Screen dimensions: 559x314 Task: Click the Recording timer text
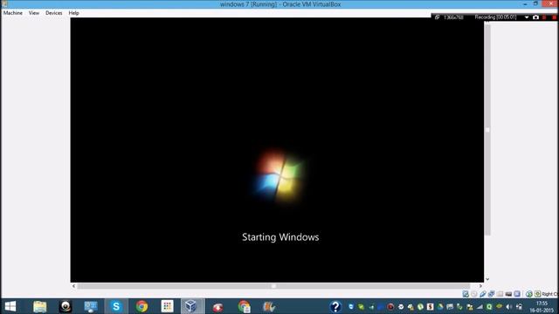(x=495, y=17)
